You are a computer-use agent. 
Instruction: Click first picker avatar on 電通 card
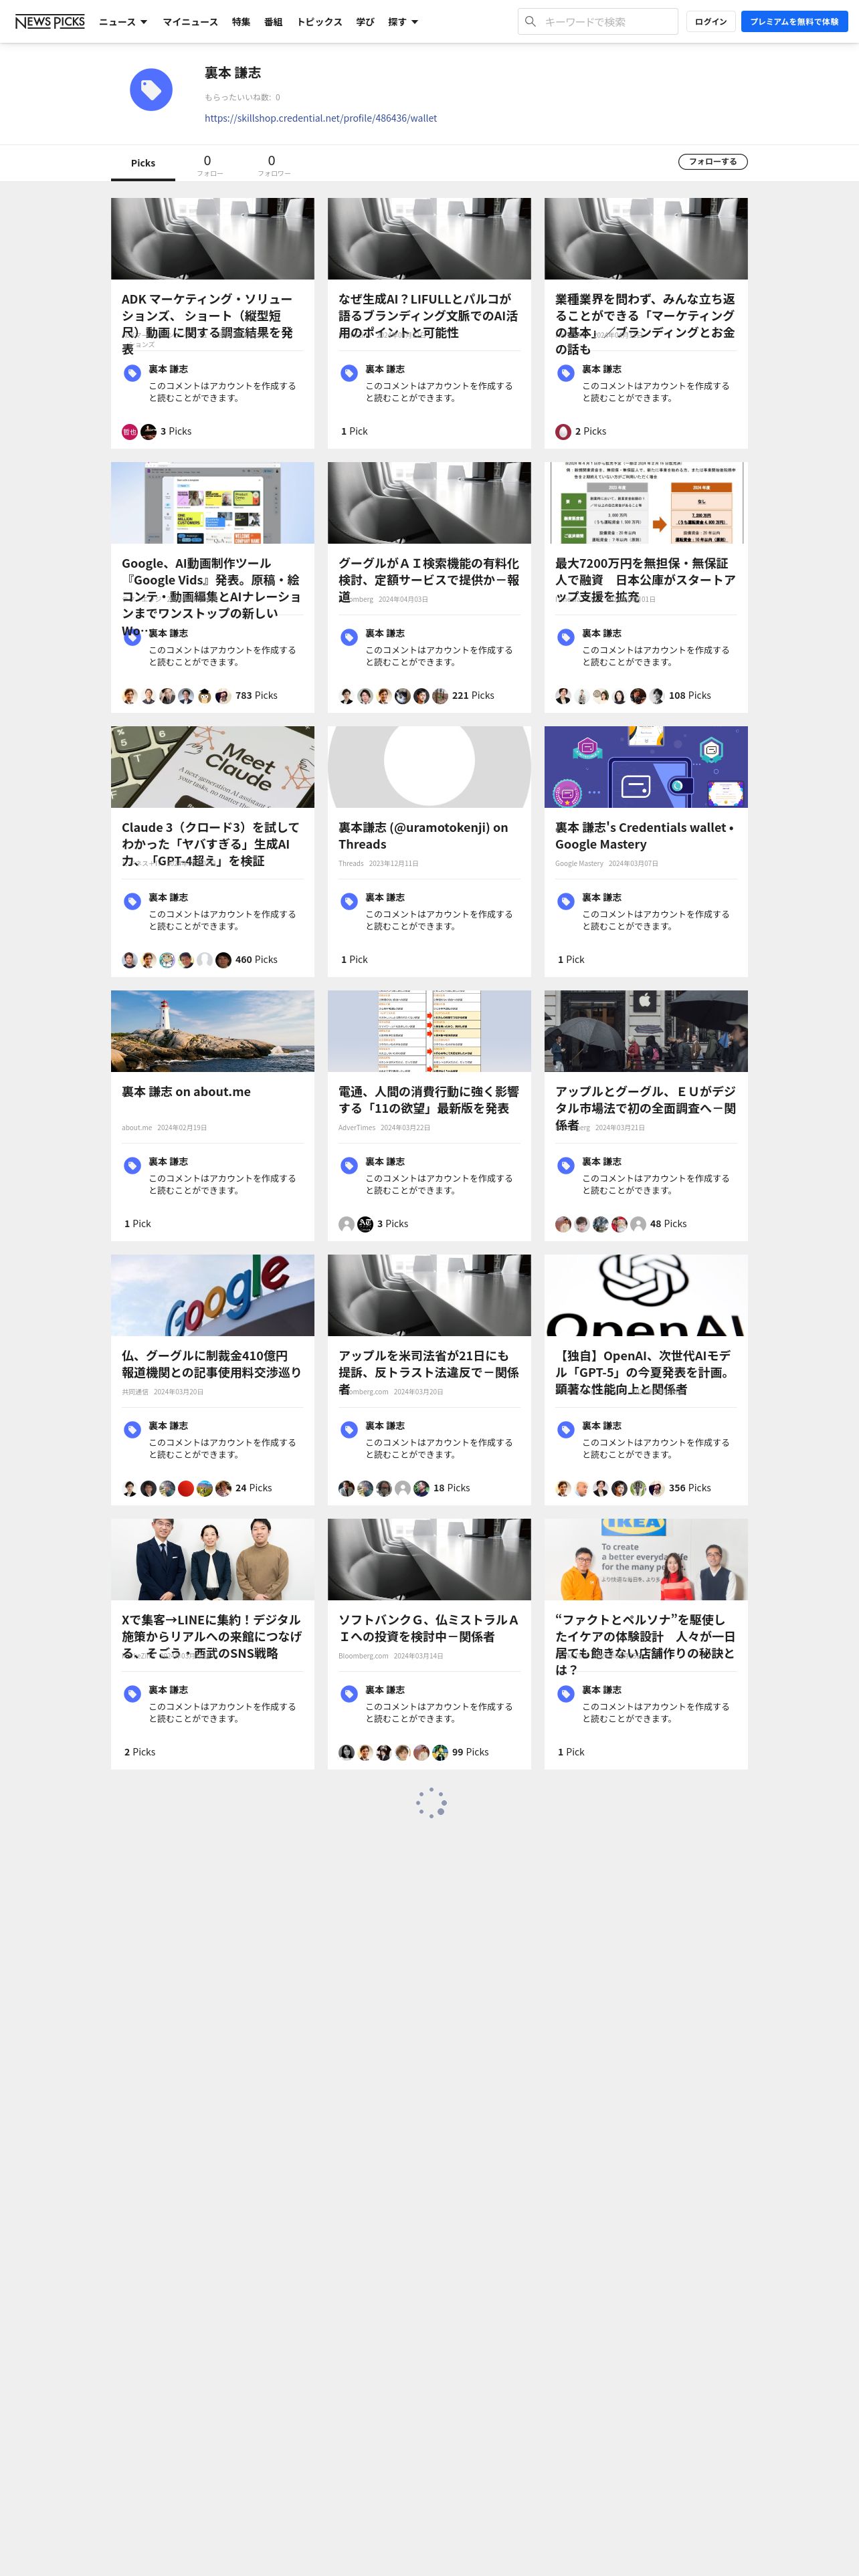pos(346,1224)
